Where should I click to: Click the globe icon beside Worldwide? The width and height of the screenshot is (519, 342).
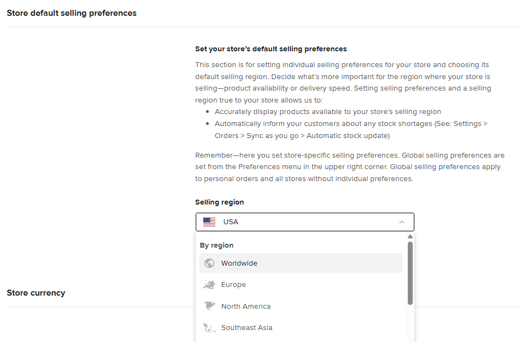point(209,263)
